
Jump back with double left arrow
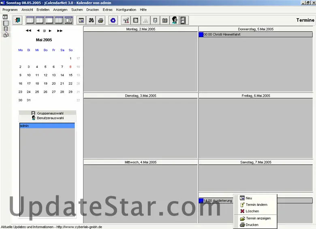pyautogui.click(x=28, y=31)
